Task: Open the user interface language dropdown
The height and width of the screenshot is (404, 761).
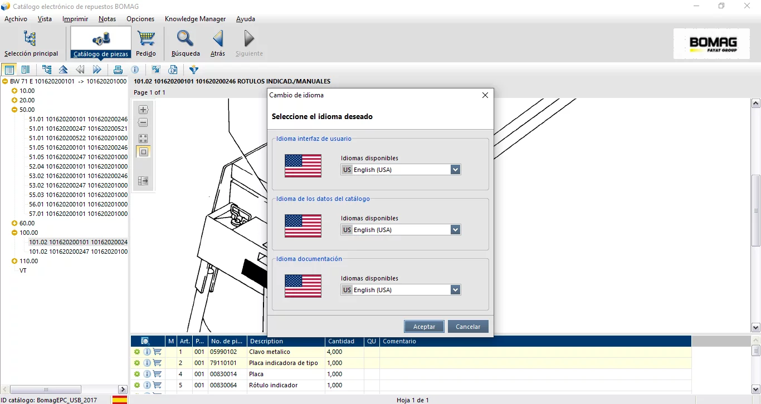Action: [x=455, y=170]
